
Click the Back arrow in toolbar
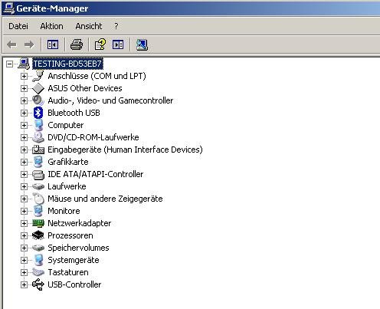tap(11, 44)
